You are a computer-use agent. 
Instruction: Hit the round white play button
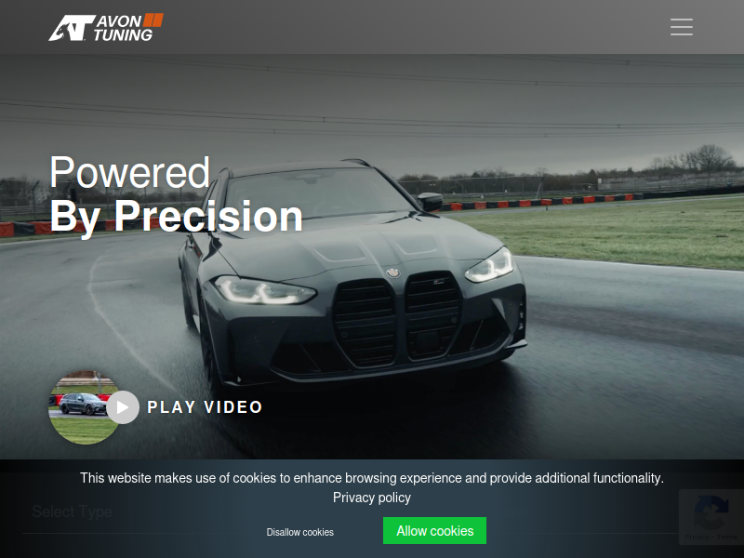pos(123,407)
